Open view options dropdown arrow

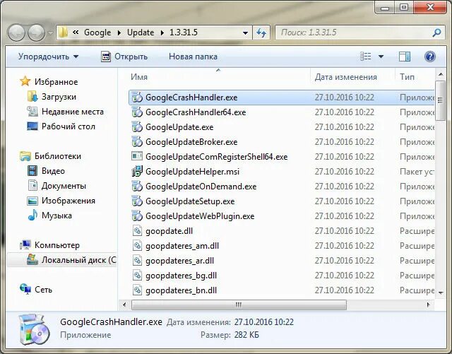(x=381, y=57)
